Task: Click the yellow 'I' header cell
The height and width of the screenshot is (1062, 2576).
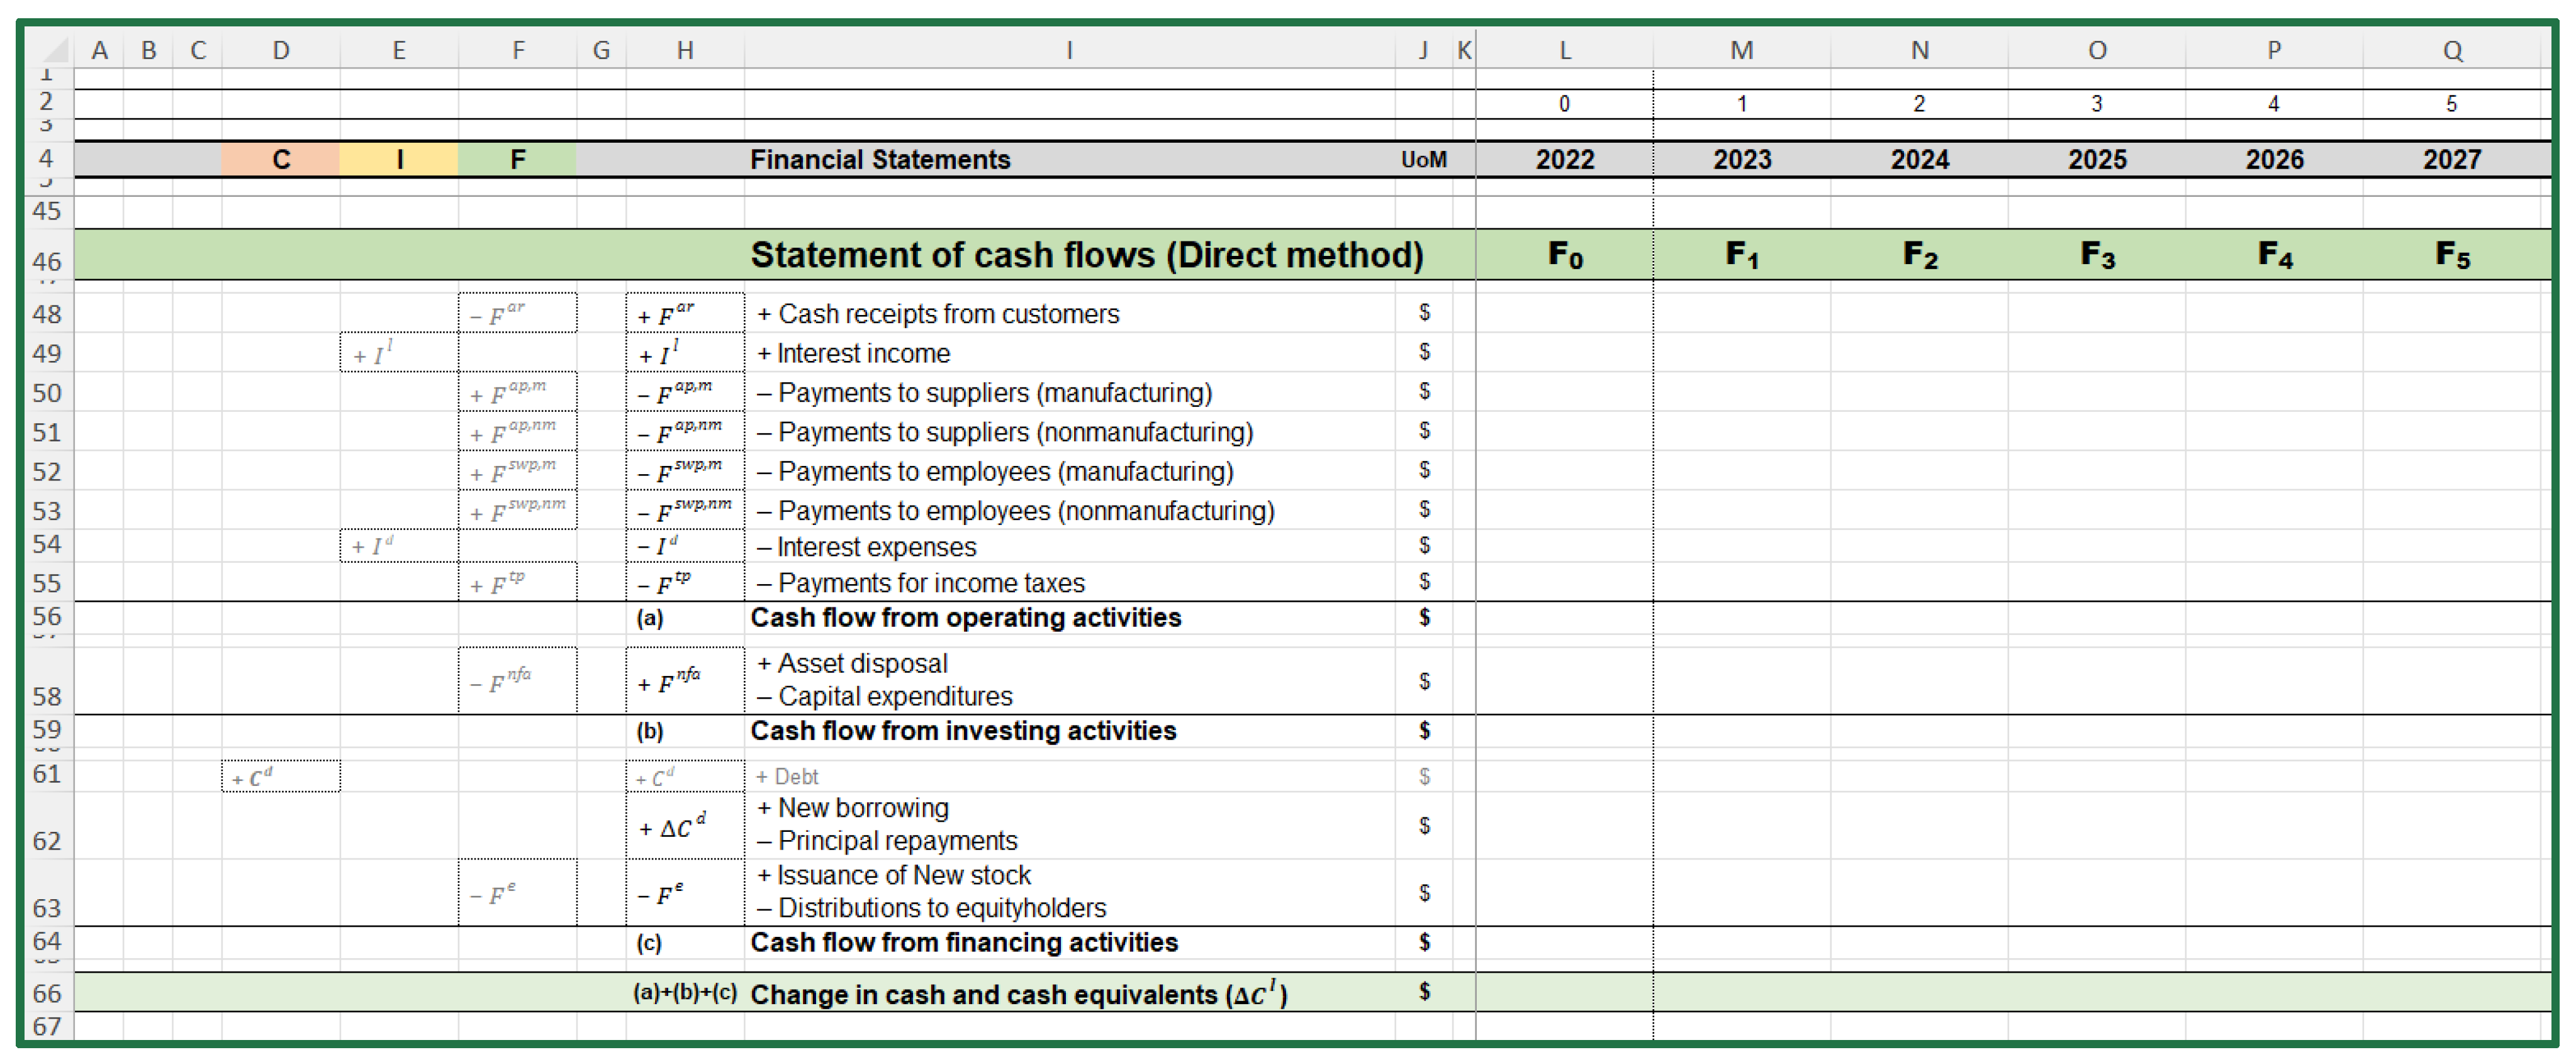Action: click(x=399, y=159)
